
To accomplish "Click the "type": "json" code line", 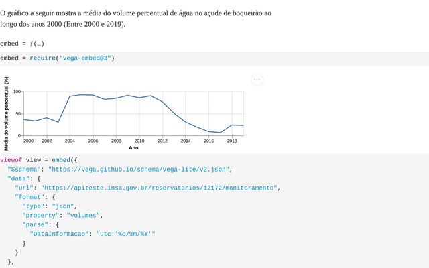I will pyautogui.click(x=50, y=206).
